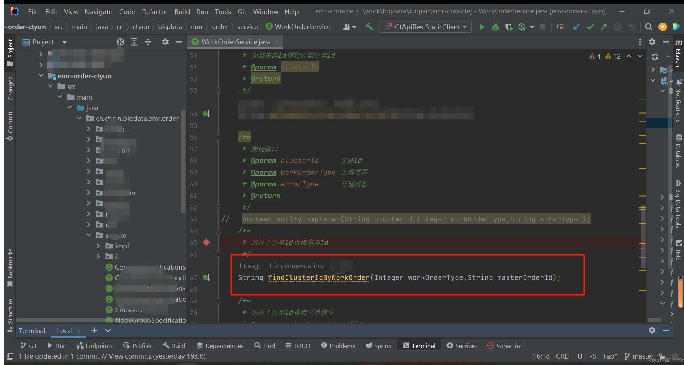Change CRLF line separator in status bar
The height and width of the screenshot is (365, 684).
(x=563, y=356)
